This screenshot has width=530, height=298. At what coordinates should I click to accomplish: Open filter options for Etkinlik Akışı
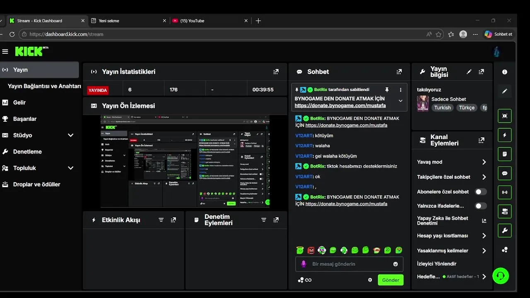coord(161,220)
